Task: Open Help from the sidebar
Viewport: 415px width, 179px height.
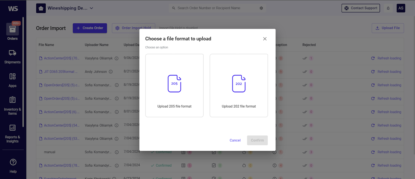Action: (x=13, y=165)
